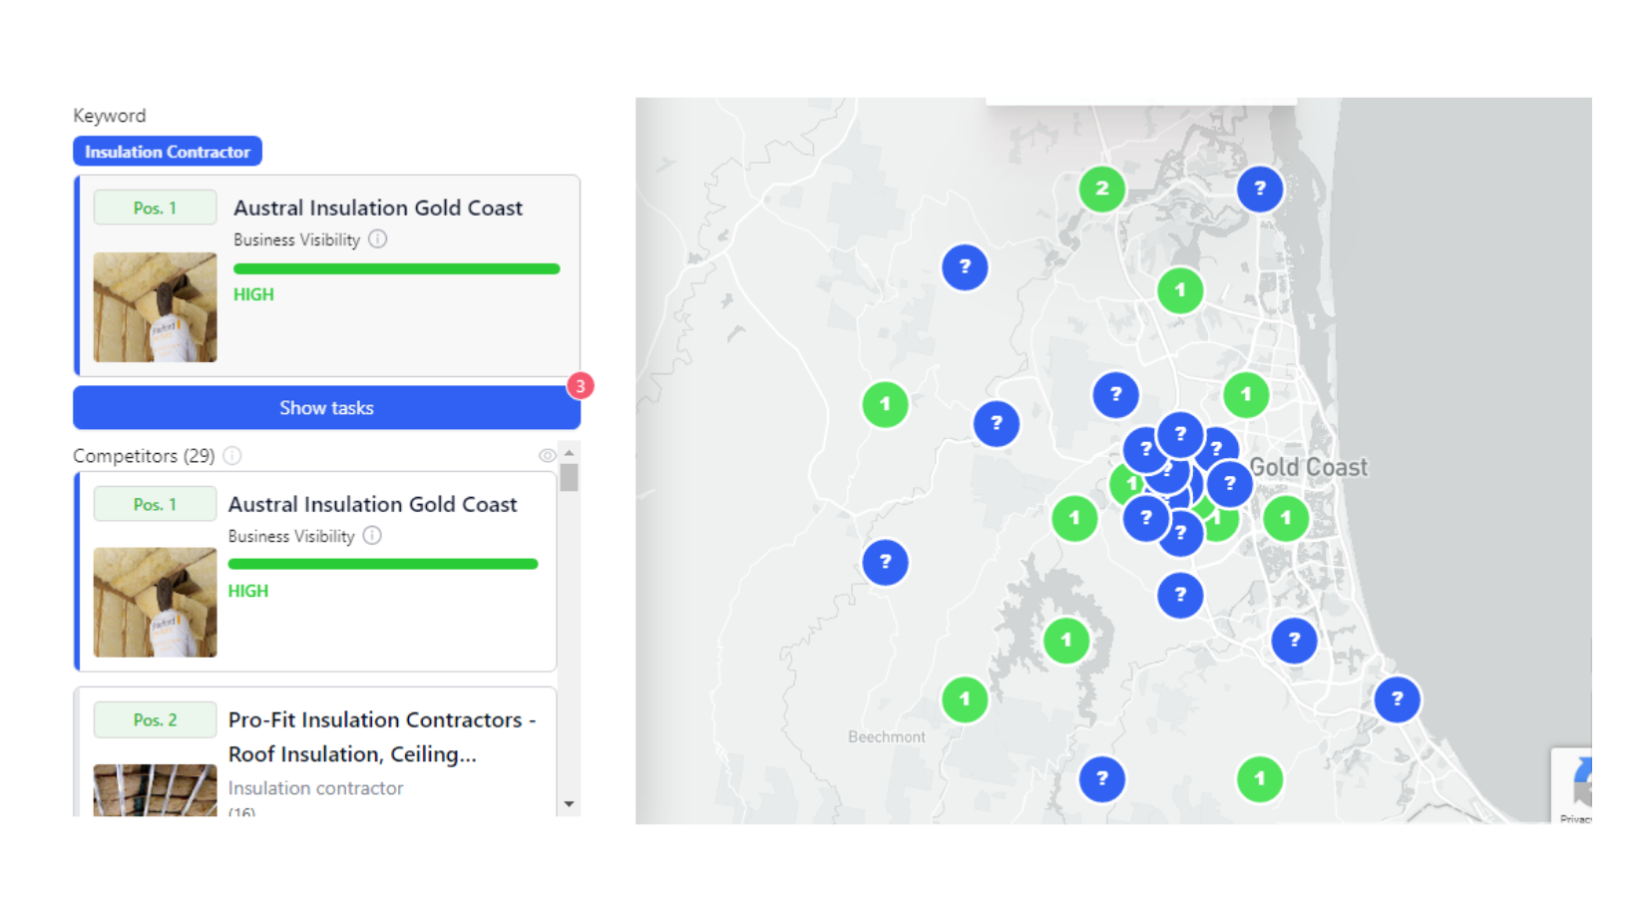Open the Show tasks button
This screenshot has height=922, width=1636.
326,408
